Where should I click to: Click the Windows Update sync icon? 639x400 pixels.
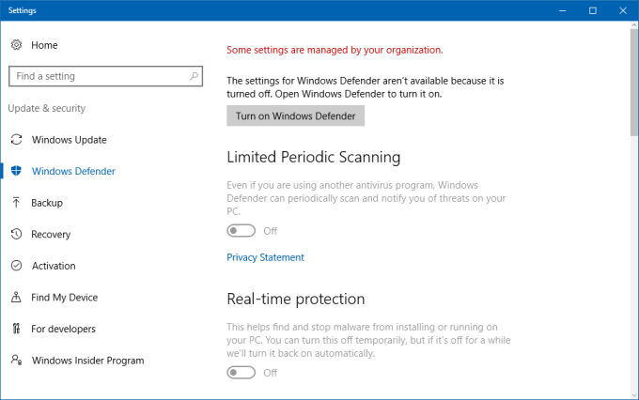[x=16, y=140]
